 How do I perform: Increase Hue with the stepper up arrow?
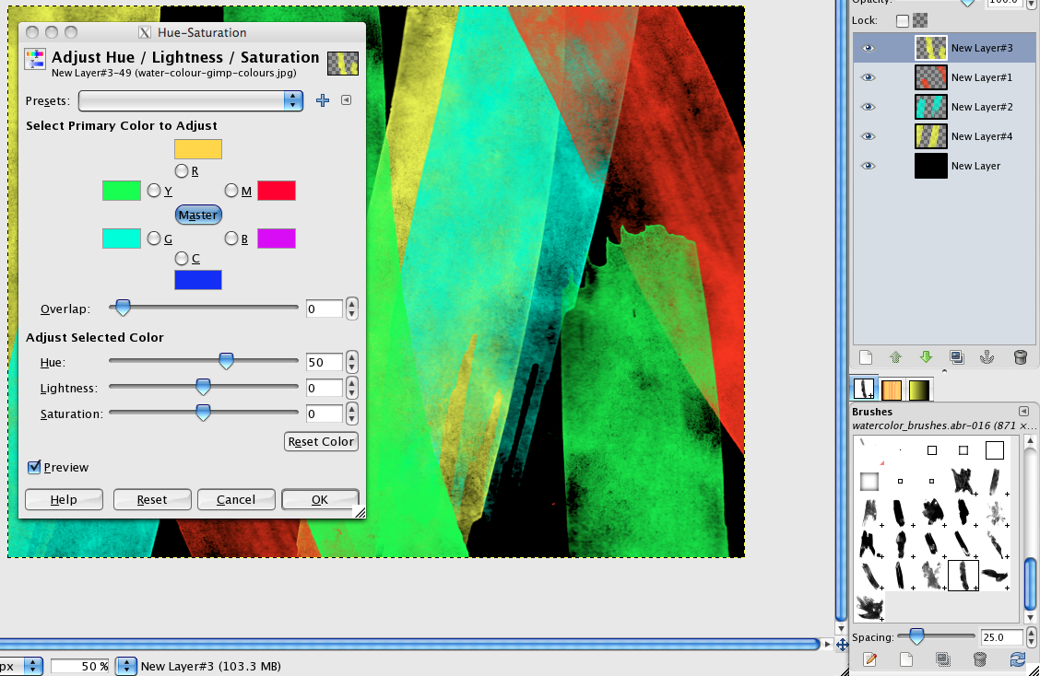coord(351,357)
